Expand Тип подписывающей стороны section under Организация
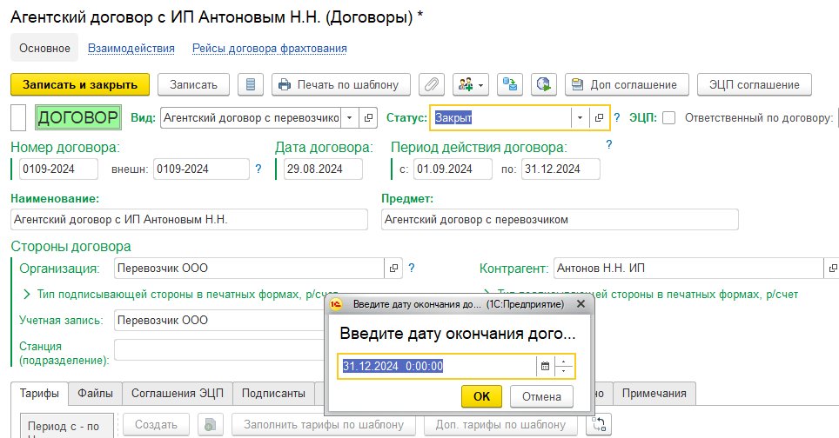The width and height of the screenshot is (839, 438). [27, 295]
